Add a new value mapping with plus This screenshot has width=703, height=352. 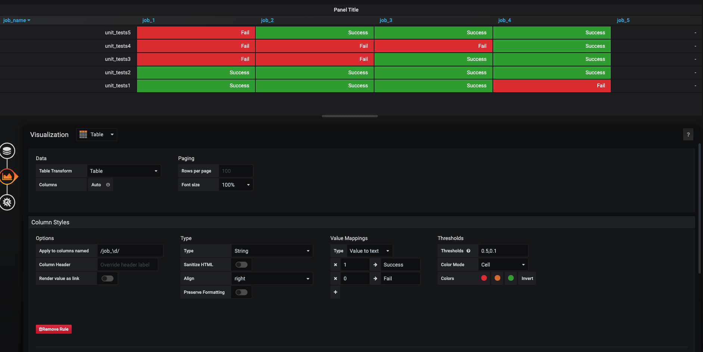[x=335, y=292]
